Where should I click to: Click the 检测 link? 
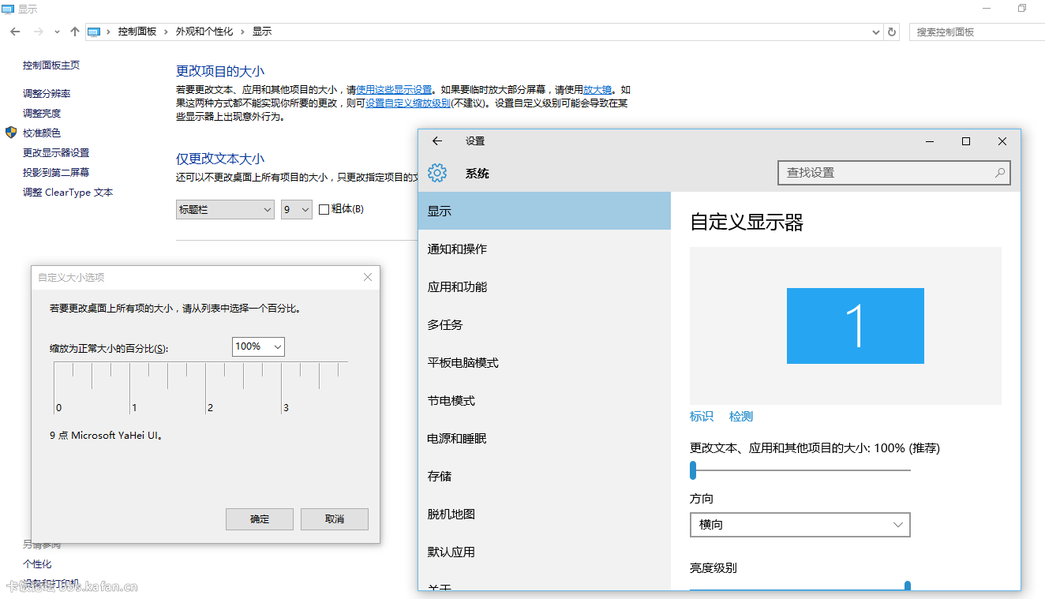tap(741, 417)
